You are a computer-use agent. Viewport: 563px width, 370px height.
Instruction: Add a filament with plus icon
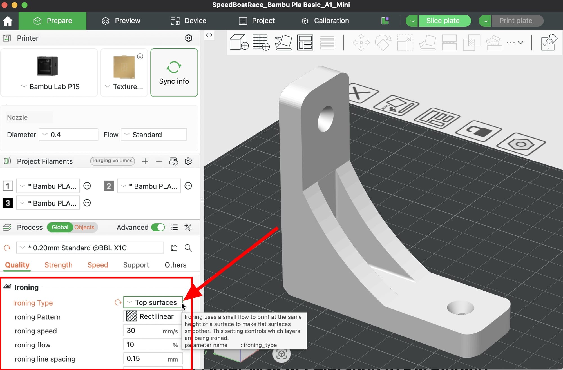point(145,161)
